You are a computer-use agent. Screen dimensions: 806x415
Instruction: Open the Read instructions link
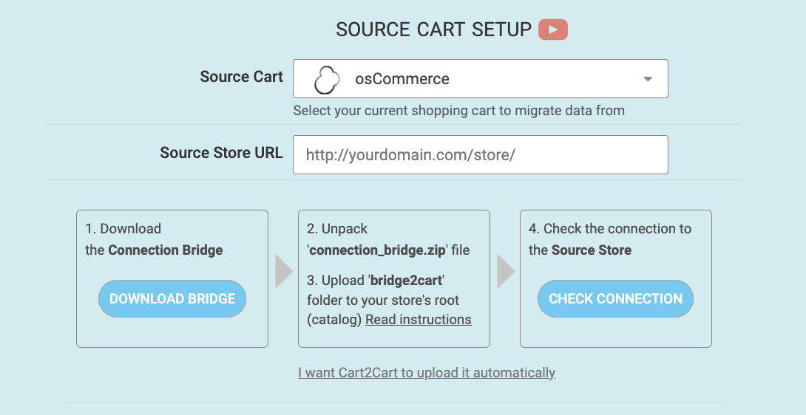click(418, 320)
